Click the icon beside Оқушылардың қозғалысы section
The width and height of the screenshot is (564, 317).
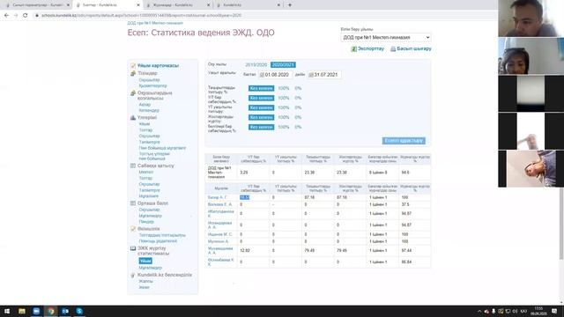pyautogui.click(x=133, y=93)
